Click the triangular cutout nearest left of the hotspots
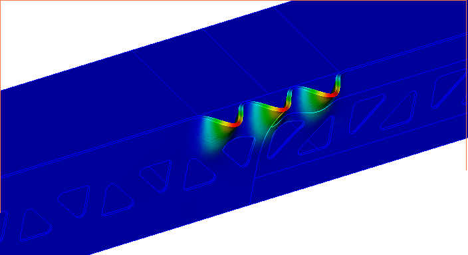Image resolution: width=468 pixels, height=255 pixels. coord(199,174)
